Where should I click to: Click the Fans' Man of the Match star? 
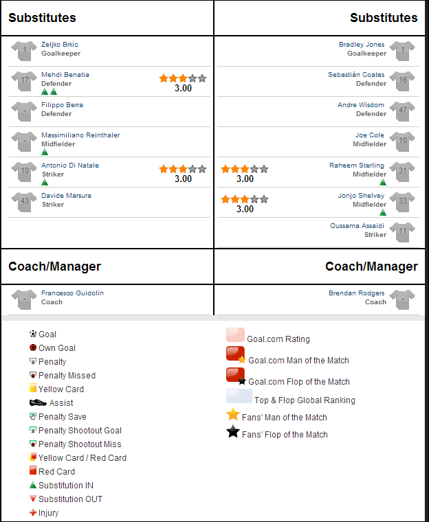tap(233, 414)
